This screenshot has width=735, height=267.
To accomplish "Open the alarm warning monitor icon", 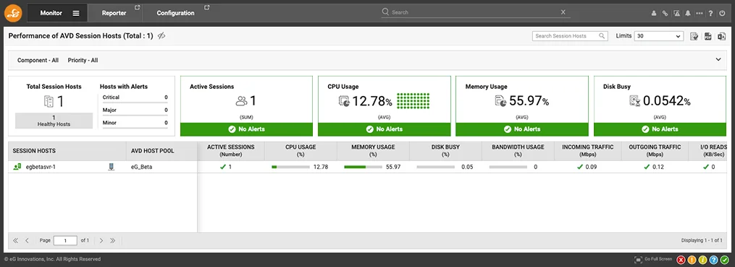I will 676,14.
